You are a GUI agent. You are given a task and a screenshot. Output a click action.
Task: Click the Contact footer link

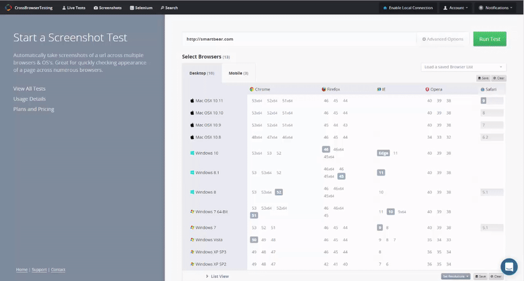58,270
